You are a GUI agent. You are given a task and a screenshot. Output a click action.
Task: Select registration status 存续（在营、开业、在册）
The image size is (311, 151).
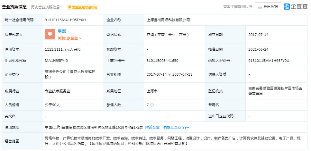click(x=168, y=35)
